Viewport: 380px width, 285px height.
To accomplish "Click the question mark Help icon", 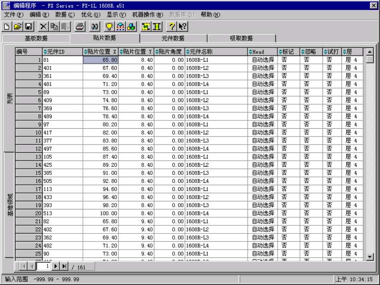I will pyautogui.click(x=172, y=27).
